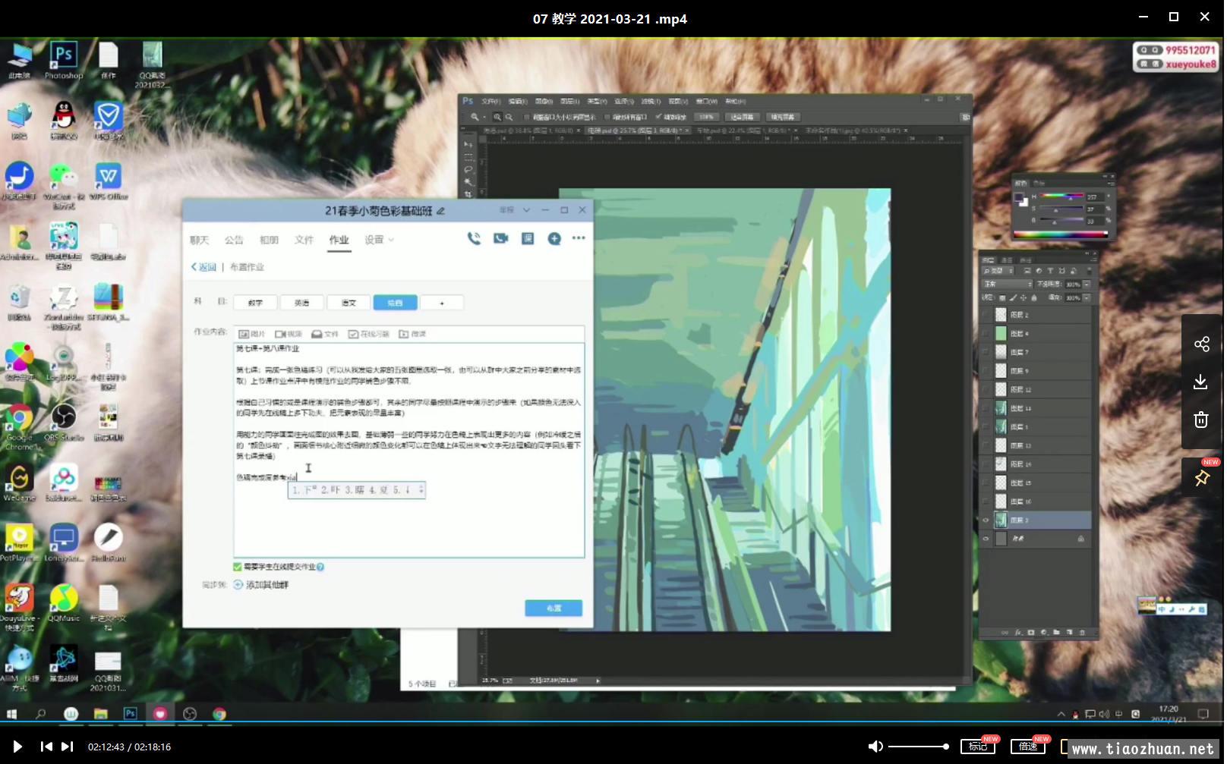
Task: Start a video call in the group
Action: point(500,238)
